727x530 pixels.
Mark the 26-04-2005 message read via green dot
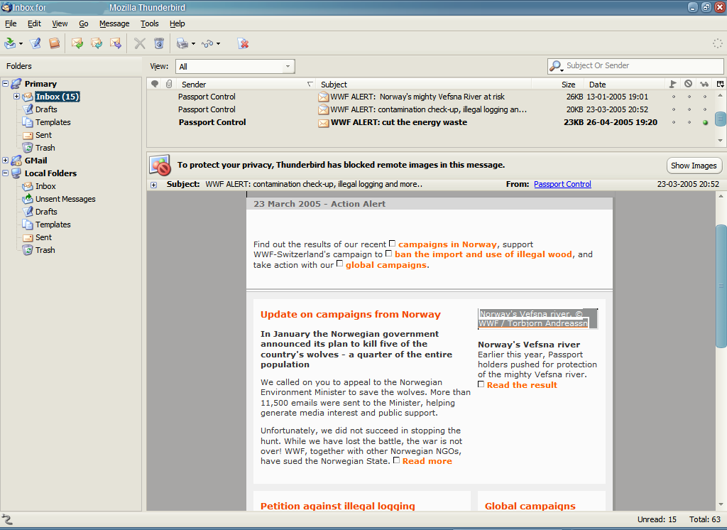click(x=705, y=122)
